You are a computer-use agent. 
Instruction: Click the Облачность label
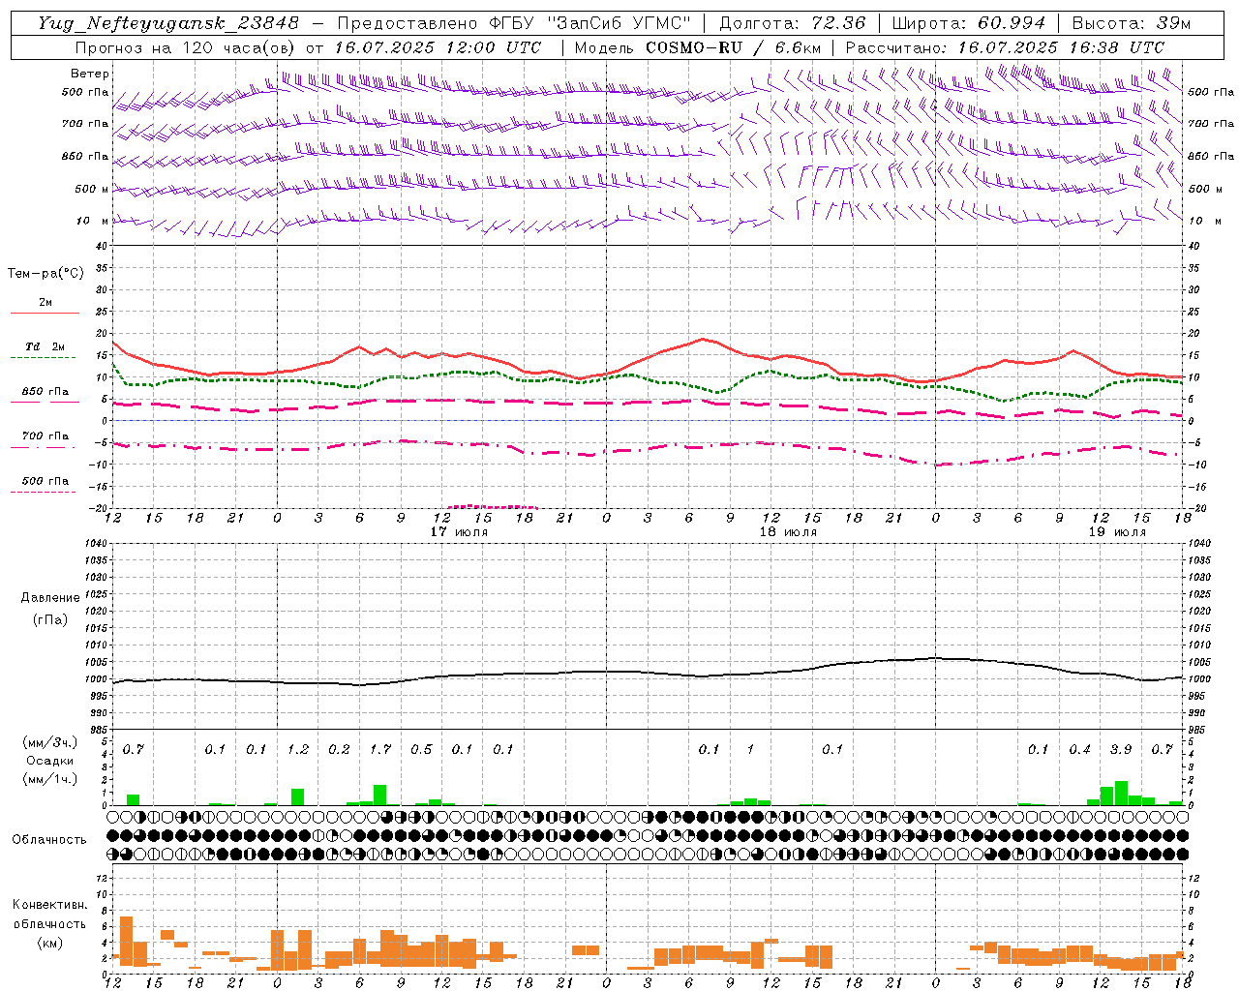click(49, 840)
